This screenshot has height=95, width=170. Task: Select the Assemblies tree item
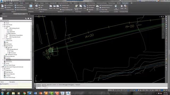pos(8,60)
